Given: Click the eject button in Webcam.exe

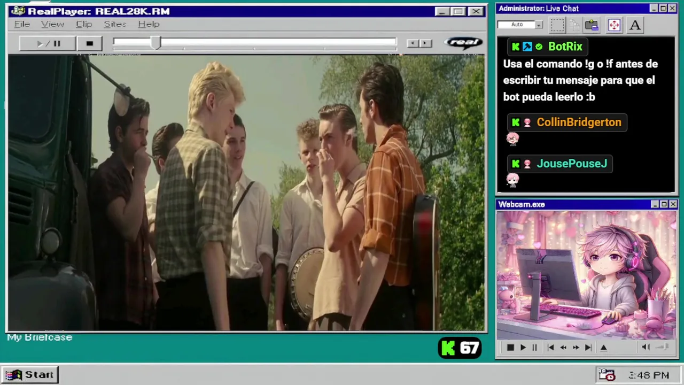Looking at the screenshot, I should pyautogui.click(x=604, y=348).
